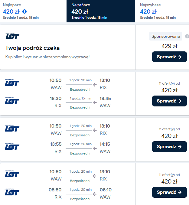Click '11 ofert(y) od' on the first itinerary

[x=169, y=83]
